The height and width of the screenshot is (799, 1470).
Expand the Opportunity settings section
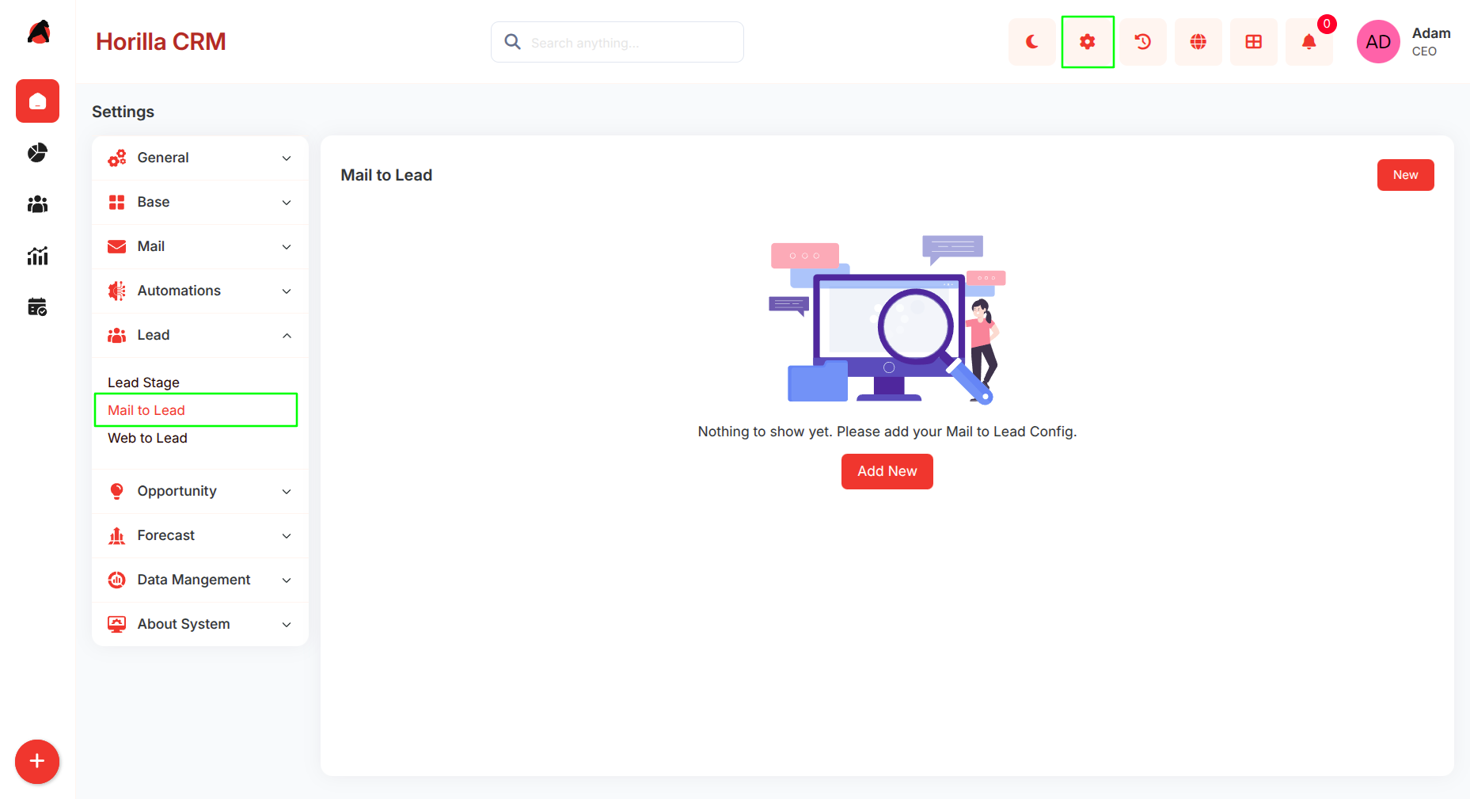200,491
